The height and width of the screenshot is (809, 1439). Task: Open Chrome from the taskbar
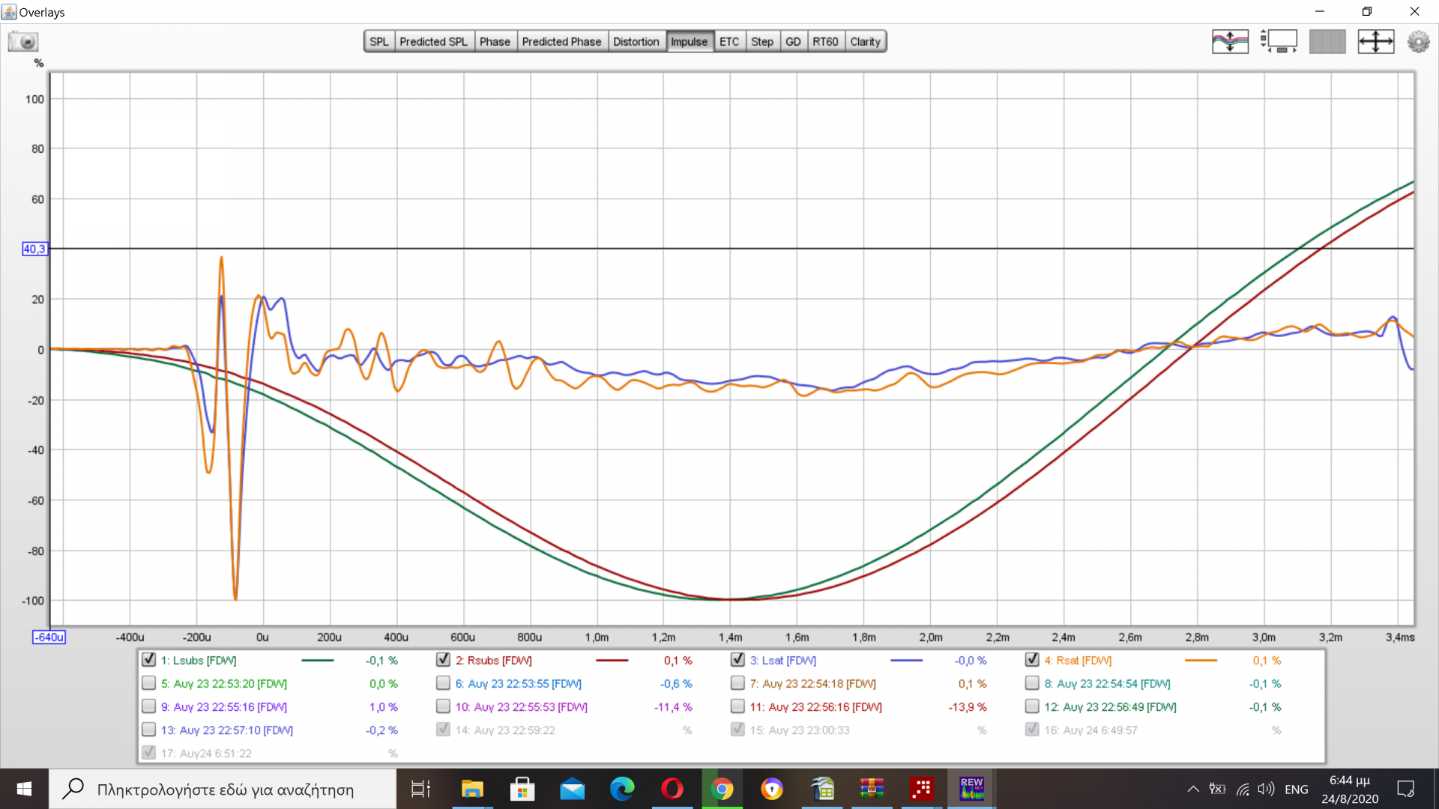(722, 789)
